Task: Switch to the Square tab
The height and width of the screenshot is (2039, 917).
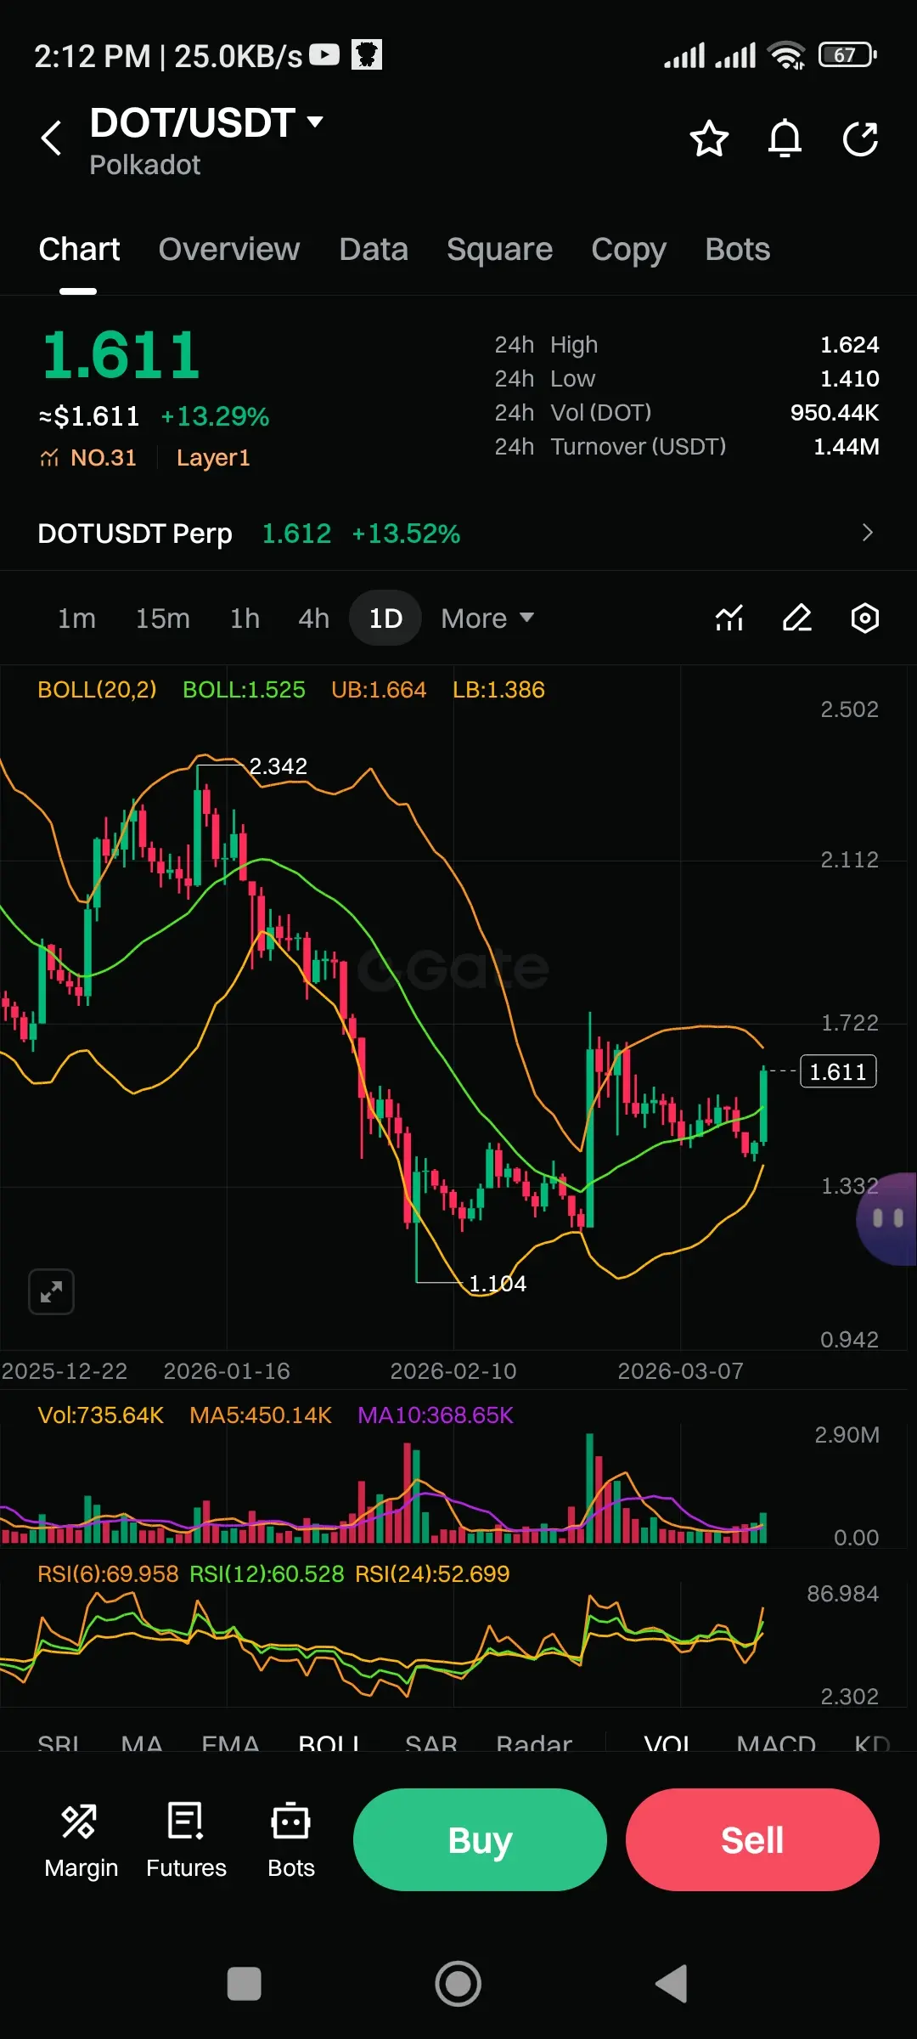Action: (500, 250)
